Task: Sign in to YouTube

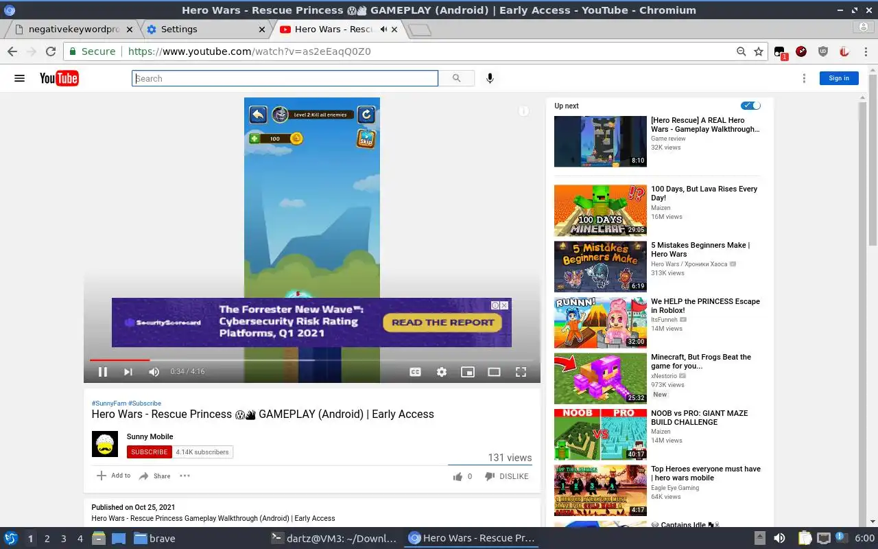Action: 839,78
